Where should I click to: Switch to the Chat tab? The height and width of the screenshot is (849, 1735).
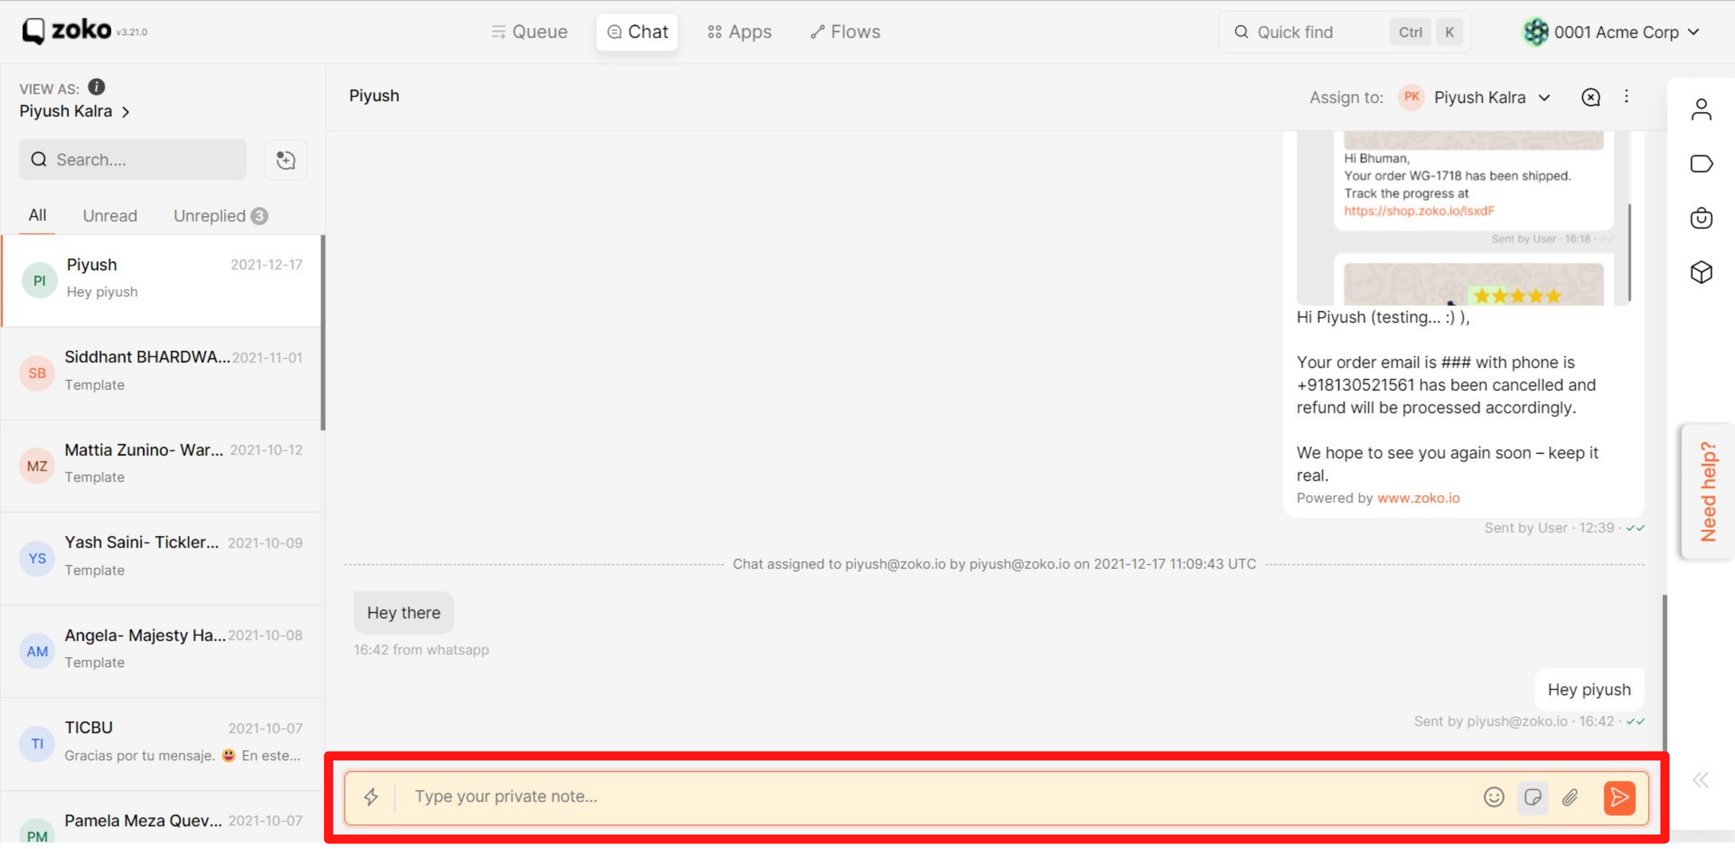[x=637, y=32]
